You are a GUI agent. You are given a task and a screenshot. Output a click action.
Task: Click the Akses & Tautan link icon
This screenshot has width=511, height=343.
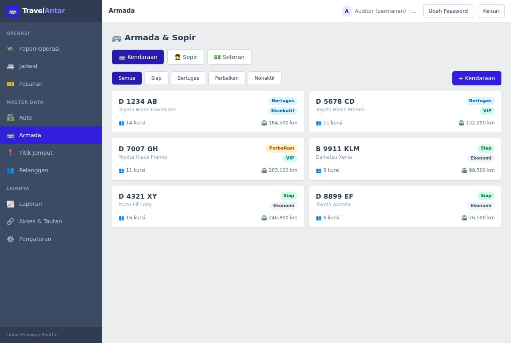10,221
